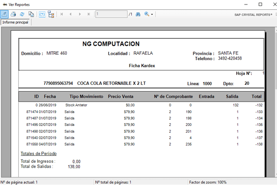Expand the zoom level dropdown arrow
Screen dimensions: 277x185
(152, 14)
